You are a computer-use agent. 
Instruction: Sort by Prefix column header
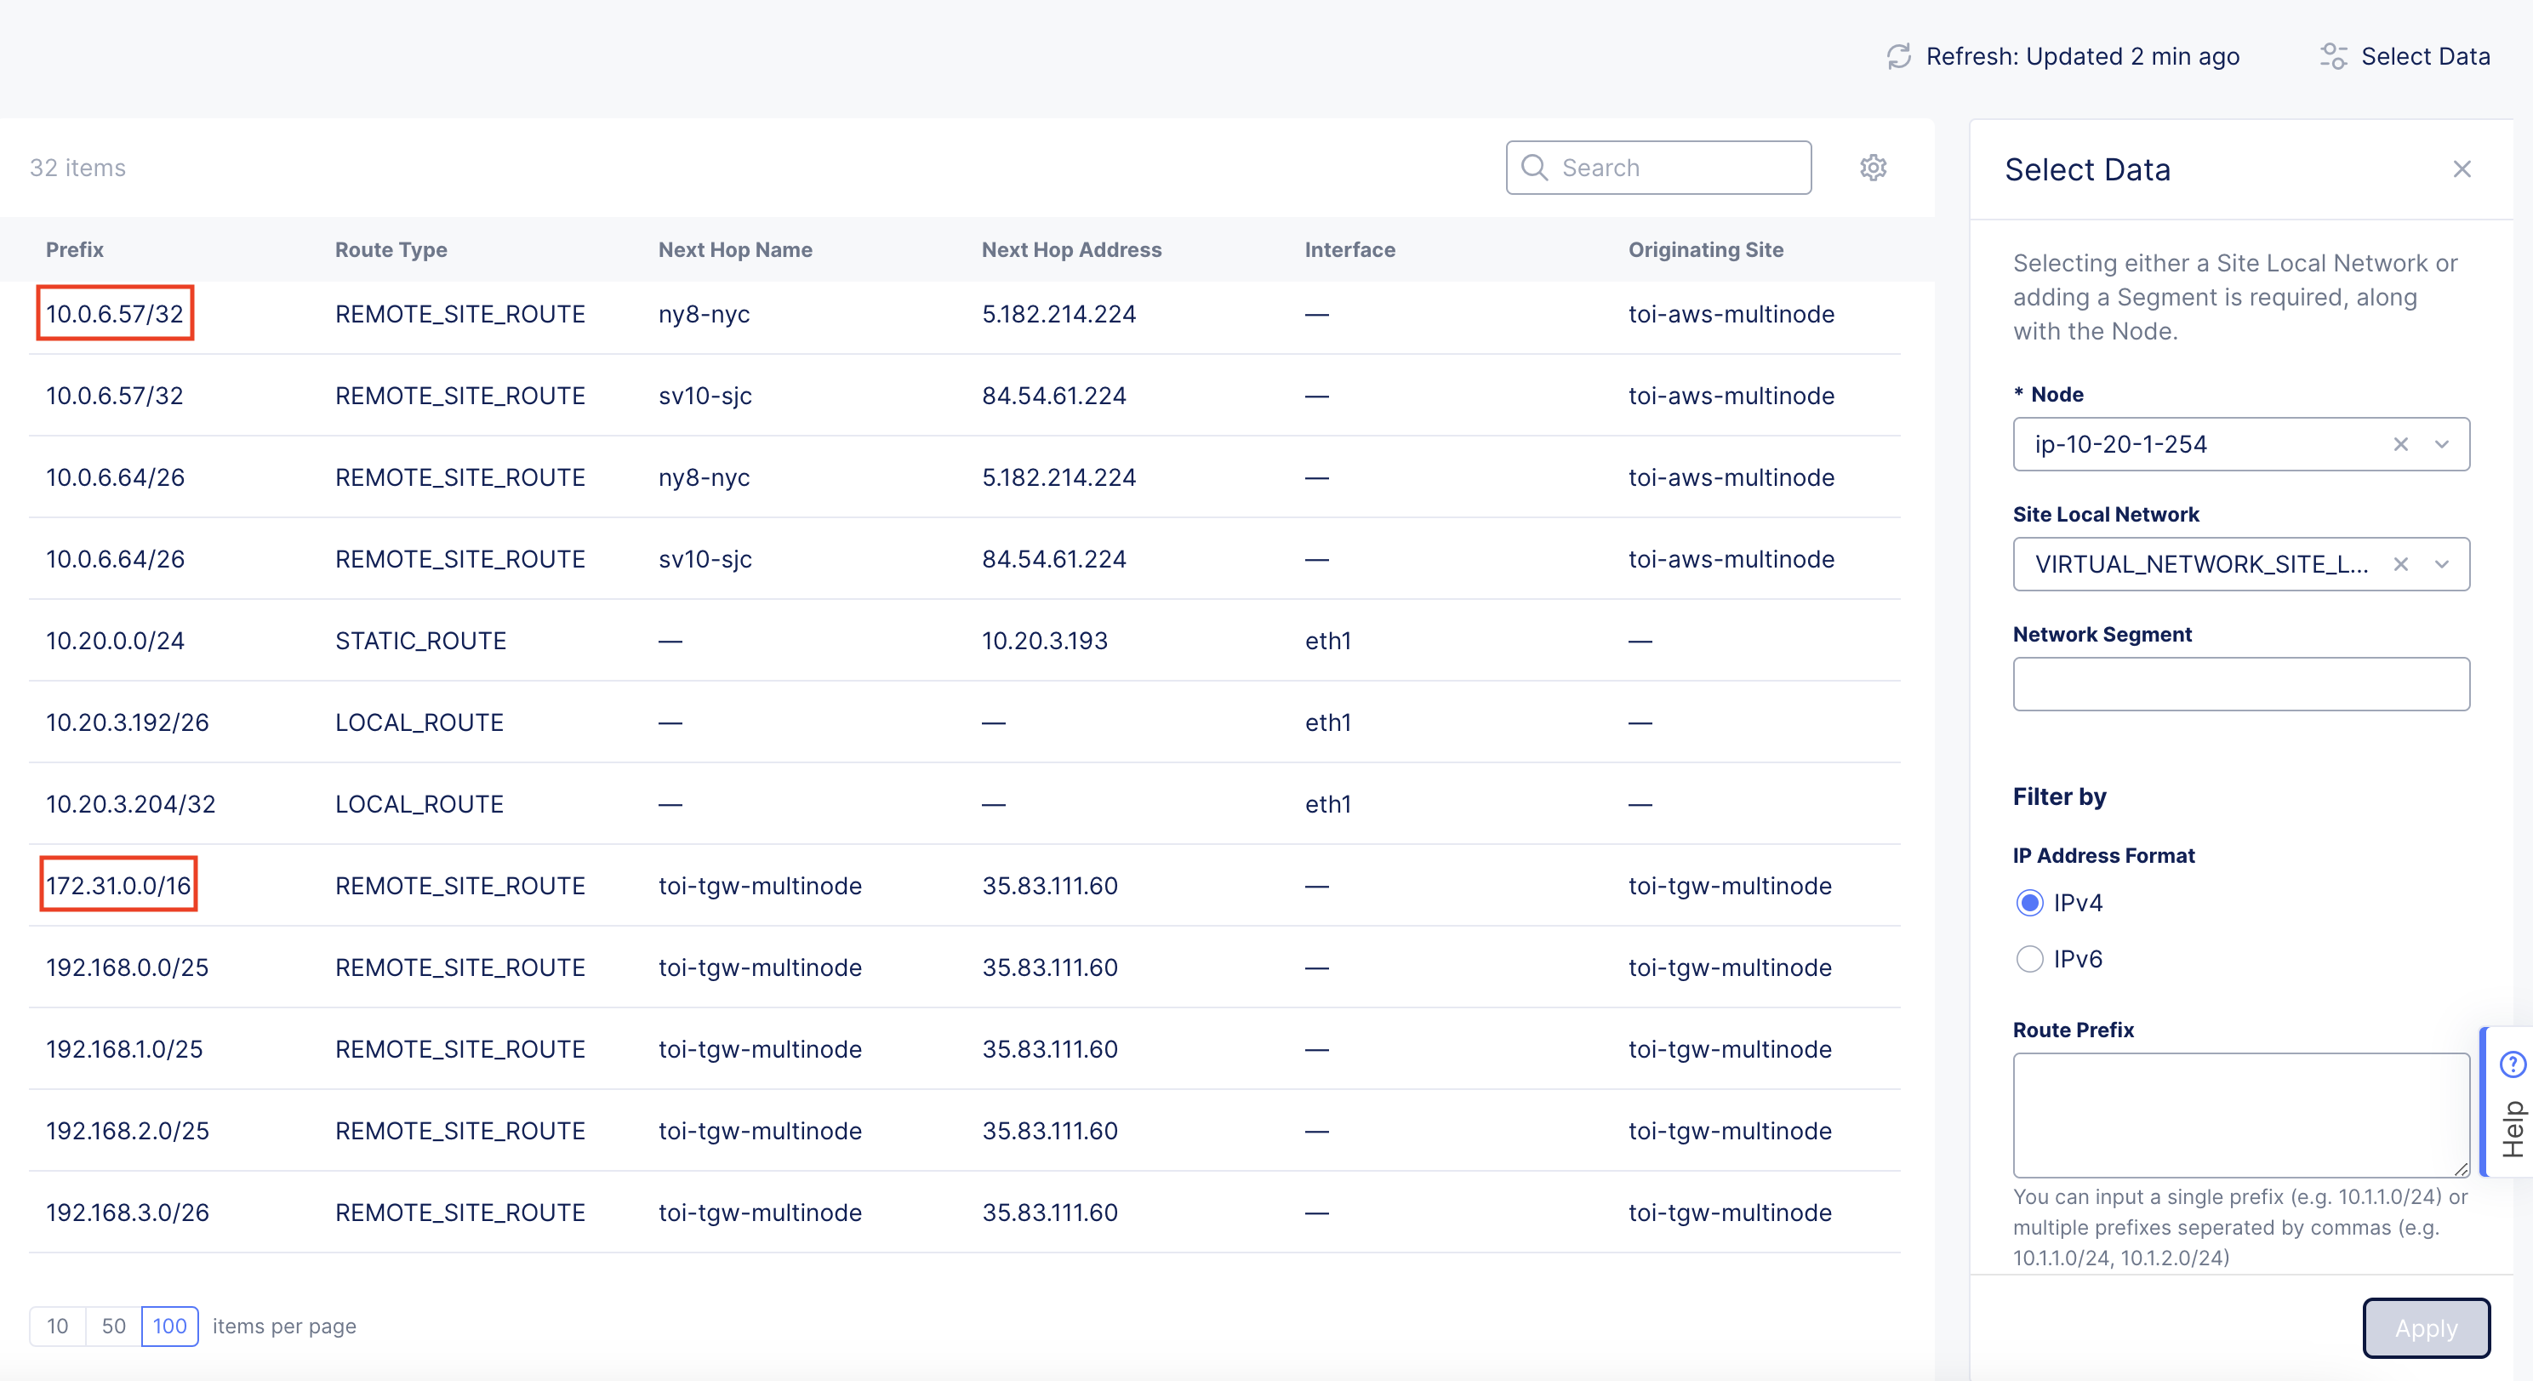(x=75, y=250)
